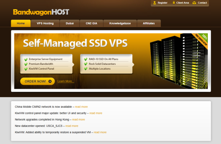The image size is (221, 144).
Task: Click the Register link
Action: [x=162, y=3]
